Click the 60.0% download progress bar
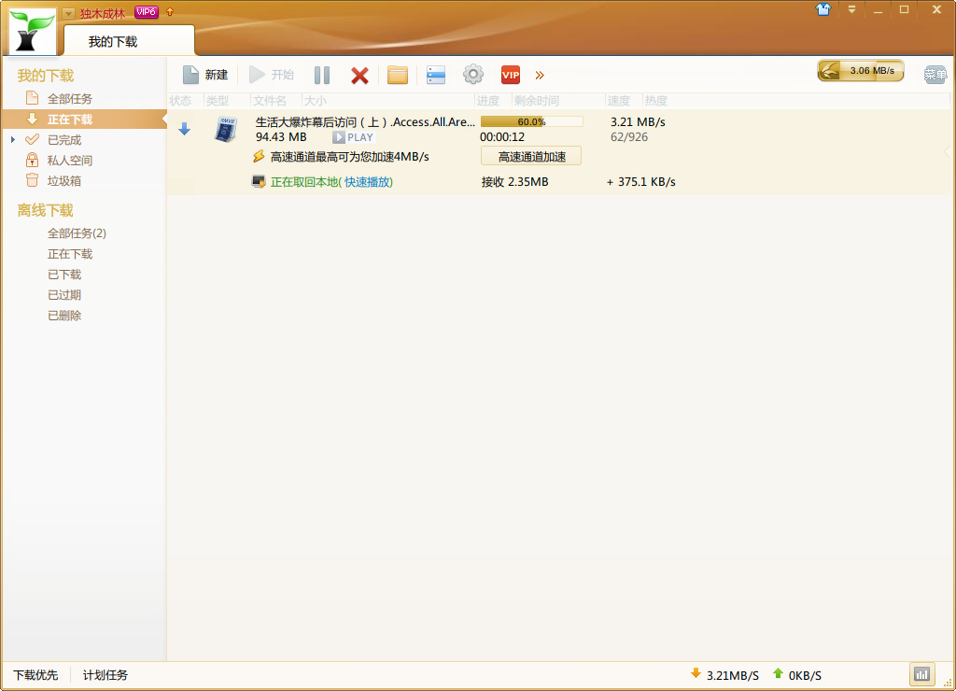 [531, 121]
